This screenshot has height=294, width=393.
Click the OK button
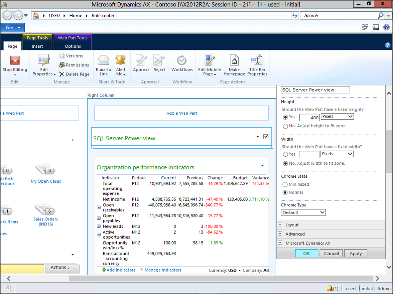307,254
